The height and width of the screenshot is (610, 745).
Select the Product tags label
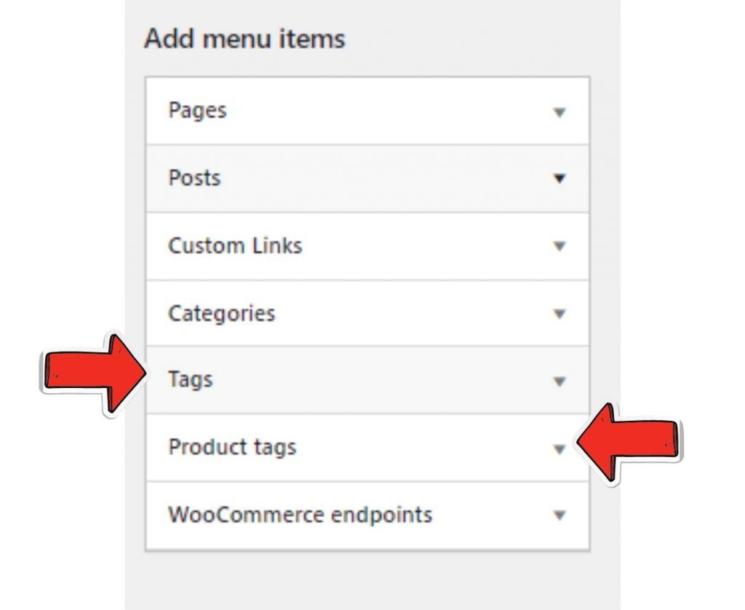coord(231,448)
